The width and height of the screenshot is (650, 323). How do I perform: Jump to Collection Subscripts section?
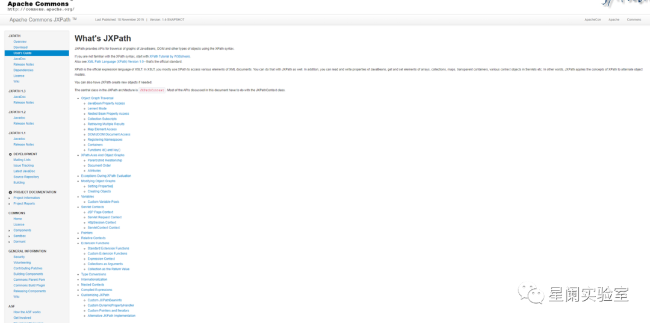tap(102, 119)
